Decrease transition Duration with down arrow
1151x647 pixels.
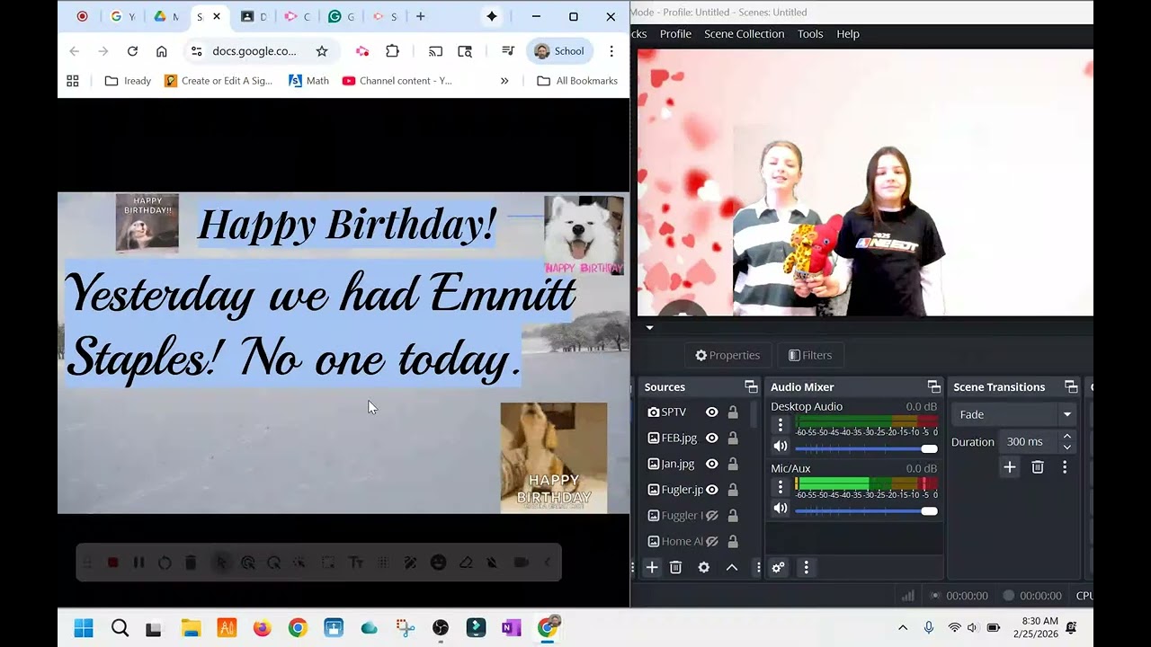pos(1067,448)
